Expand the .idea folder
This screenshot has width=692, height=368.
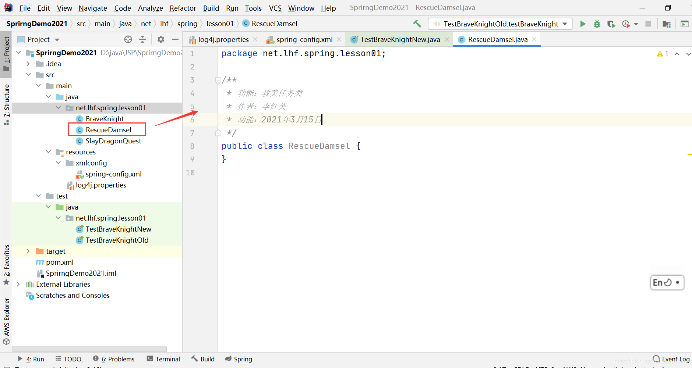[28, 64]
